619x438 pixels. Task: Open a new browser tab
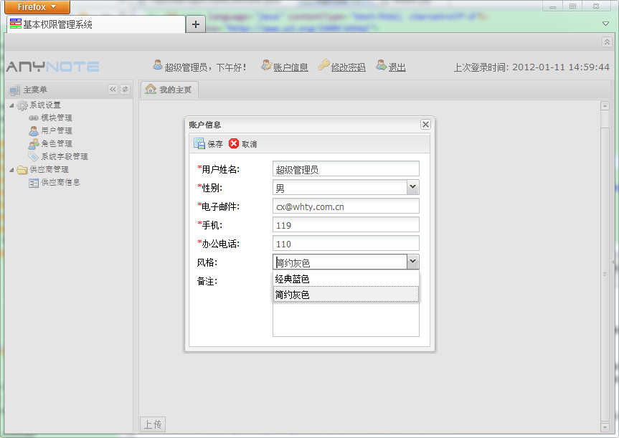[x=195, y=24]
